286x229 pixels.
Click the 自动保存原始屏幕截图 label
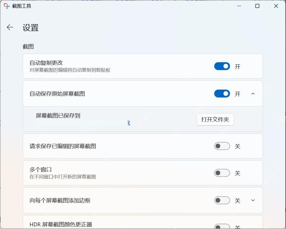(57, 94)
